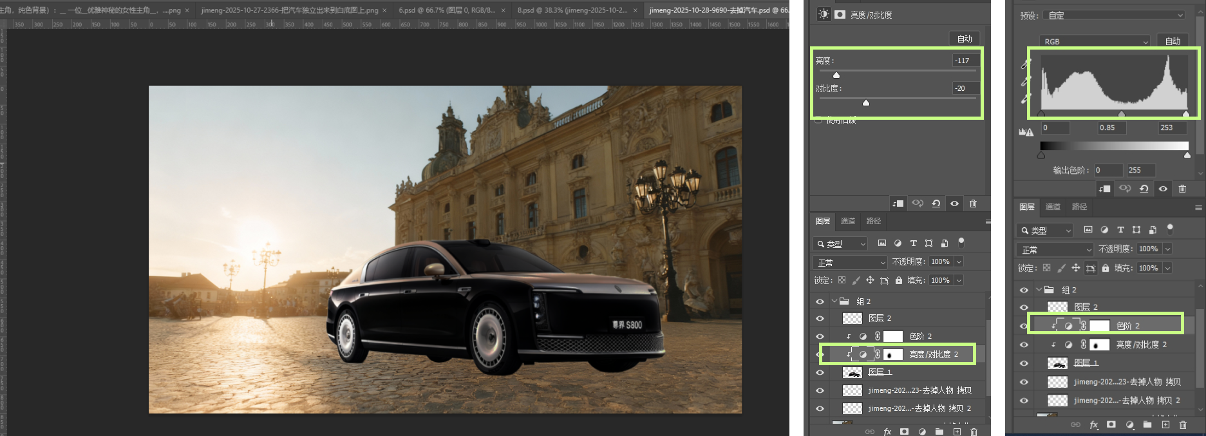Viewport: 1206px width, 436px height.
Task: Click 自动 button in Brightness/Contrast panel
Action: pyautogui.click(x=964, y=39)
